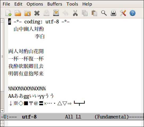Click (Fundamental) mode indicator in mode line
Screen dimensions: 144x127
click(x=112, y=117)
